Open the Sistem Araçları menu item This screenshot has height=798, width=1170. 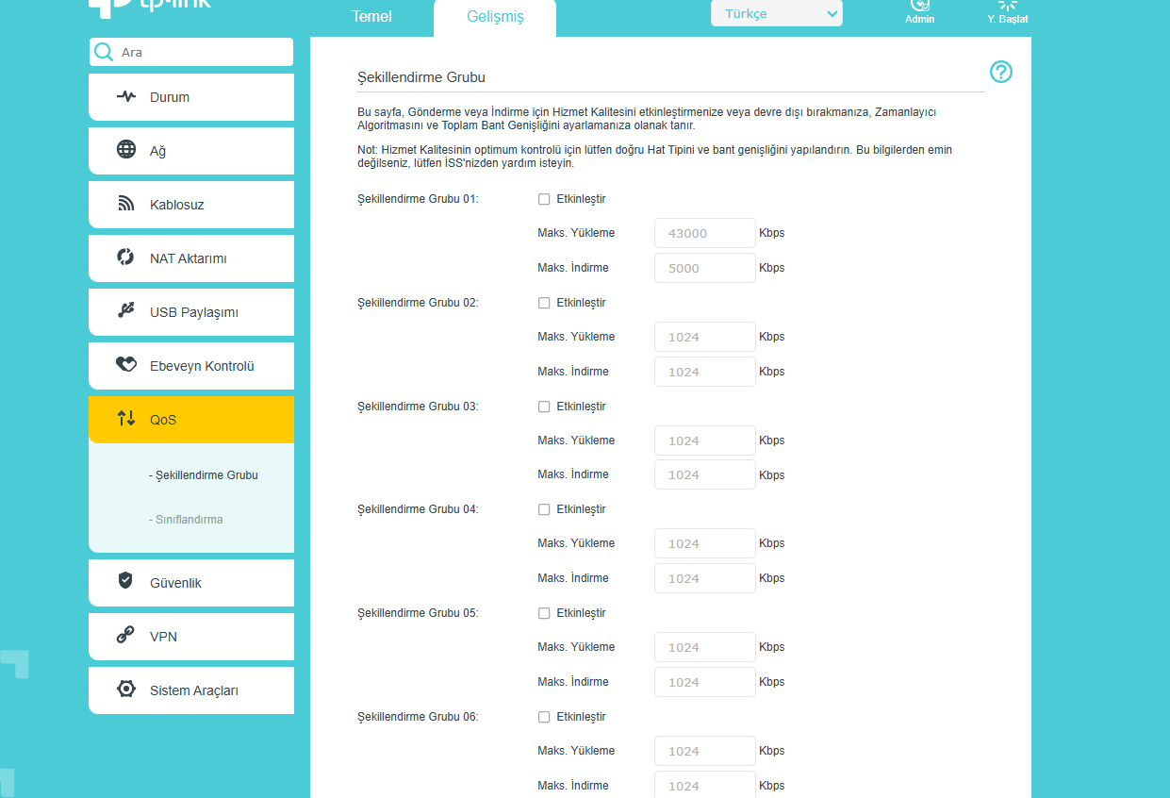tap(191, 690)
